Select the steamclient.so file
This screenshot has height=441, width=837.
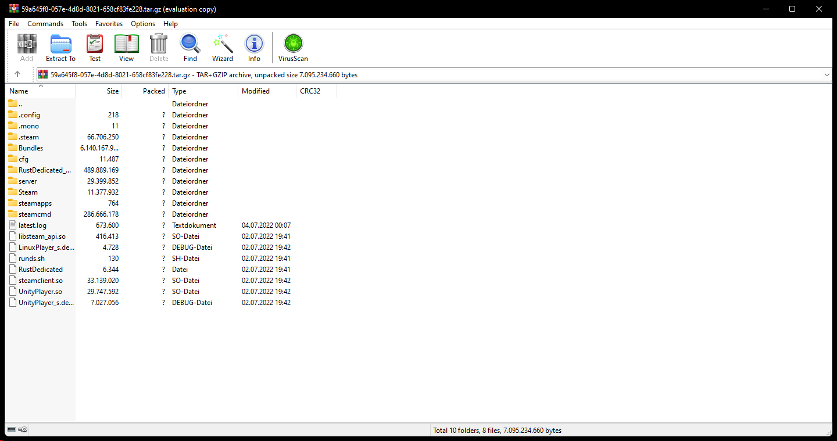pyautogui.click(x=40, y=281)
